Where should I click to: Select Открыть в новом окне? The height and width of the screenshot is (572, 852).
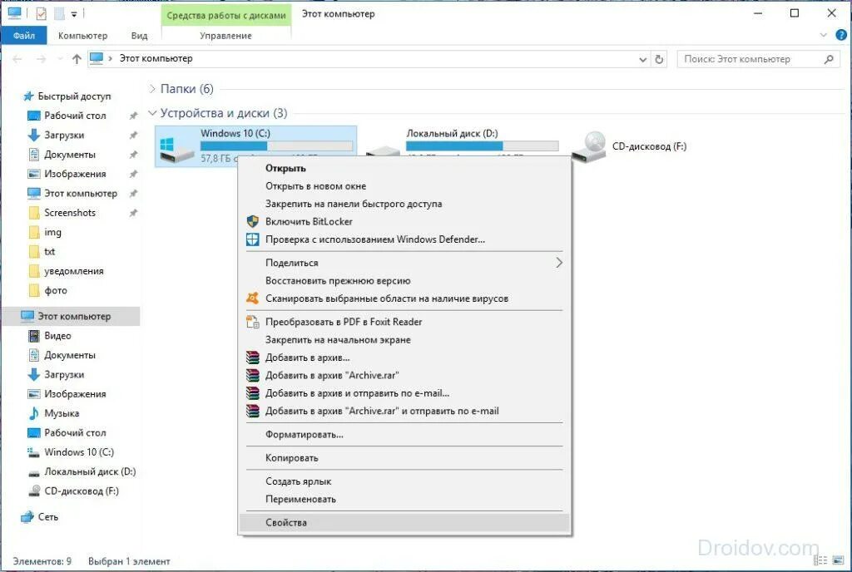404,186
